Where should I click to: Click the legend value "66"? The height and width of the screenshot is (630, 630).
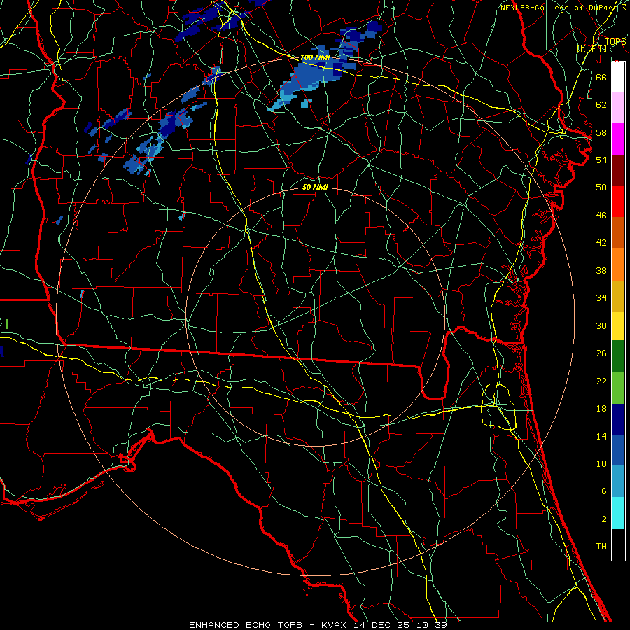point(601,77)
